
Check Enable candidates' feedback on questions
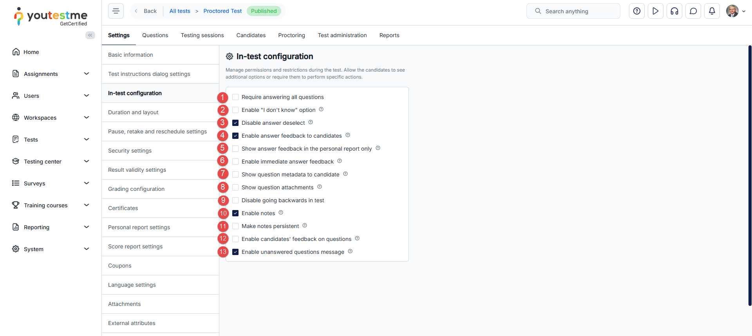click(235, 239)
